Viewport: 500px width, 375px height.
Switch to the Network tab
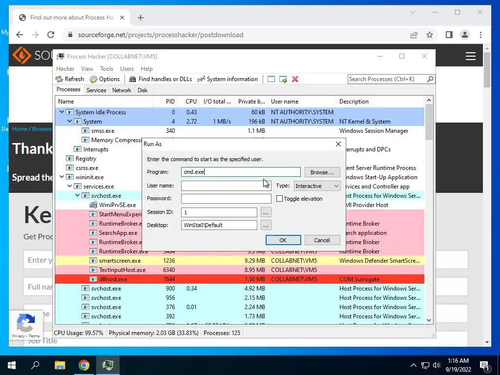[122, 90]
